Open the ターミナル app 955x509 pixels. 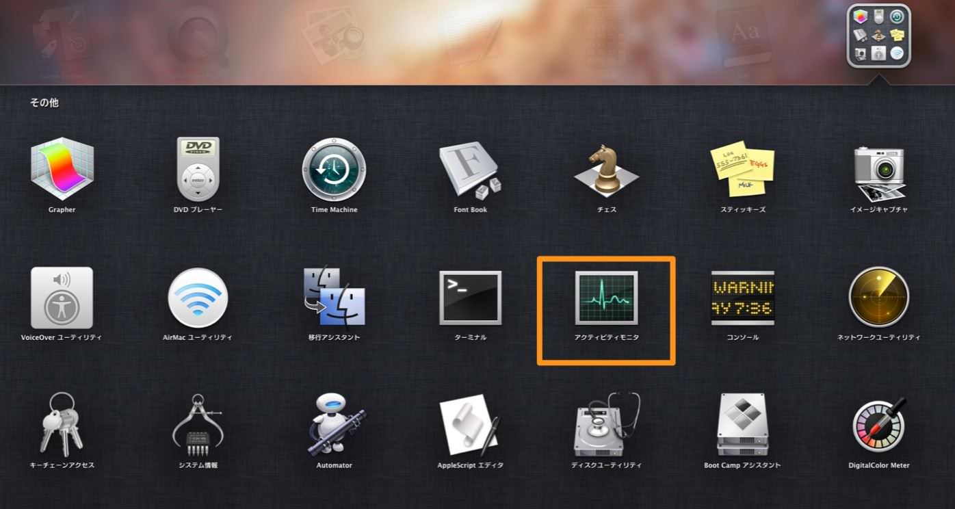tap(471, 298)
